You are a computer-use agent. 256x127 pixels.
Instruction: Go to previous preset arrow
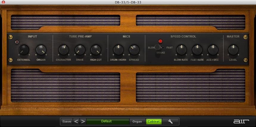tap(76, 121)
